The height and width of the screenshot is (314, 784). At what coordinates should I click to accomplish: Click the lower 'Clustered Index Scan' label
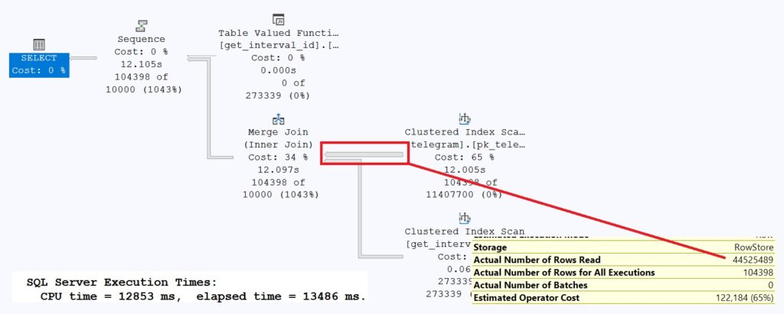point(465,231)
